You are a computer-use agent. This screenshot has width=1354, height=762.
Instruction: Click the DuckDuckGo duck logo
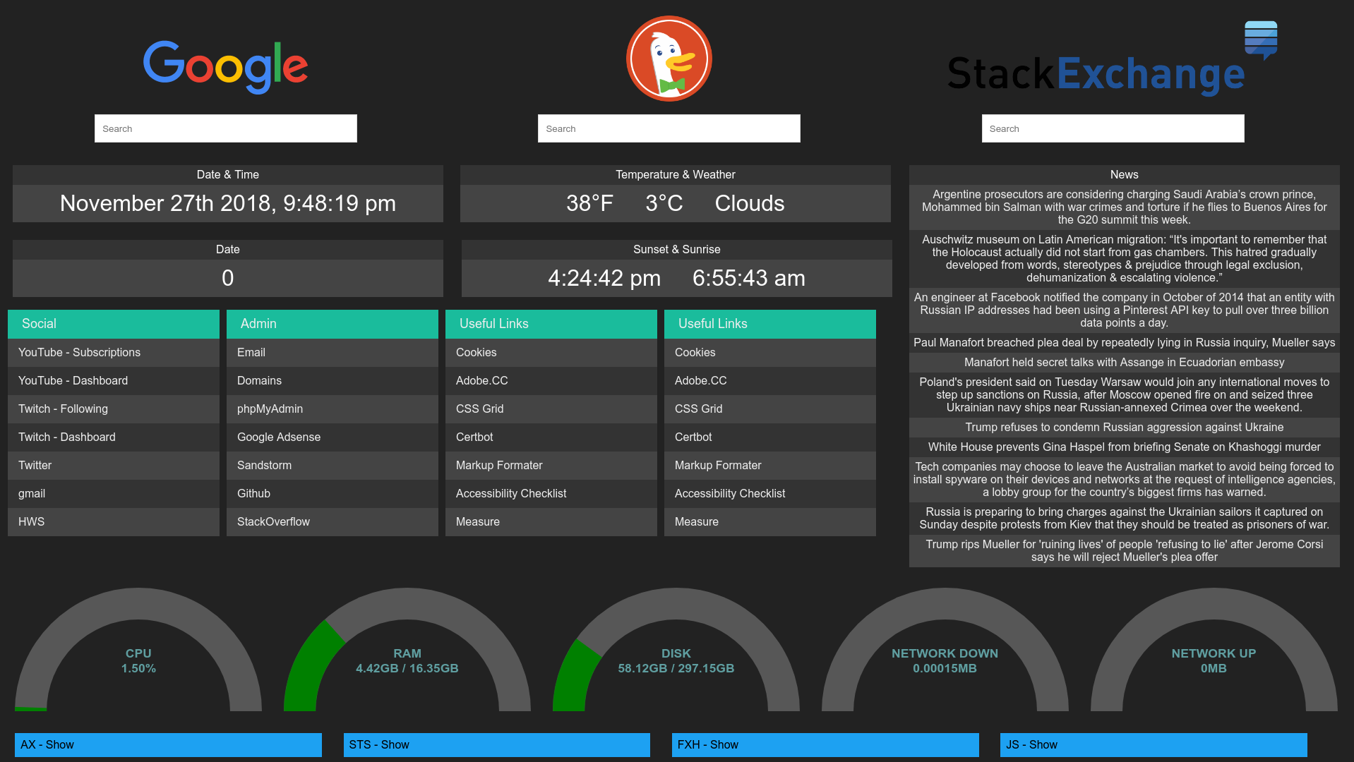[669, 59]
